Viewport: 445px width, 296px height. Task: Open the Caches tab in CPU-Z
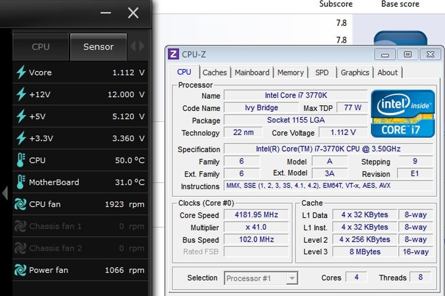point(214,72)
